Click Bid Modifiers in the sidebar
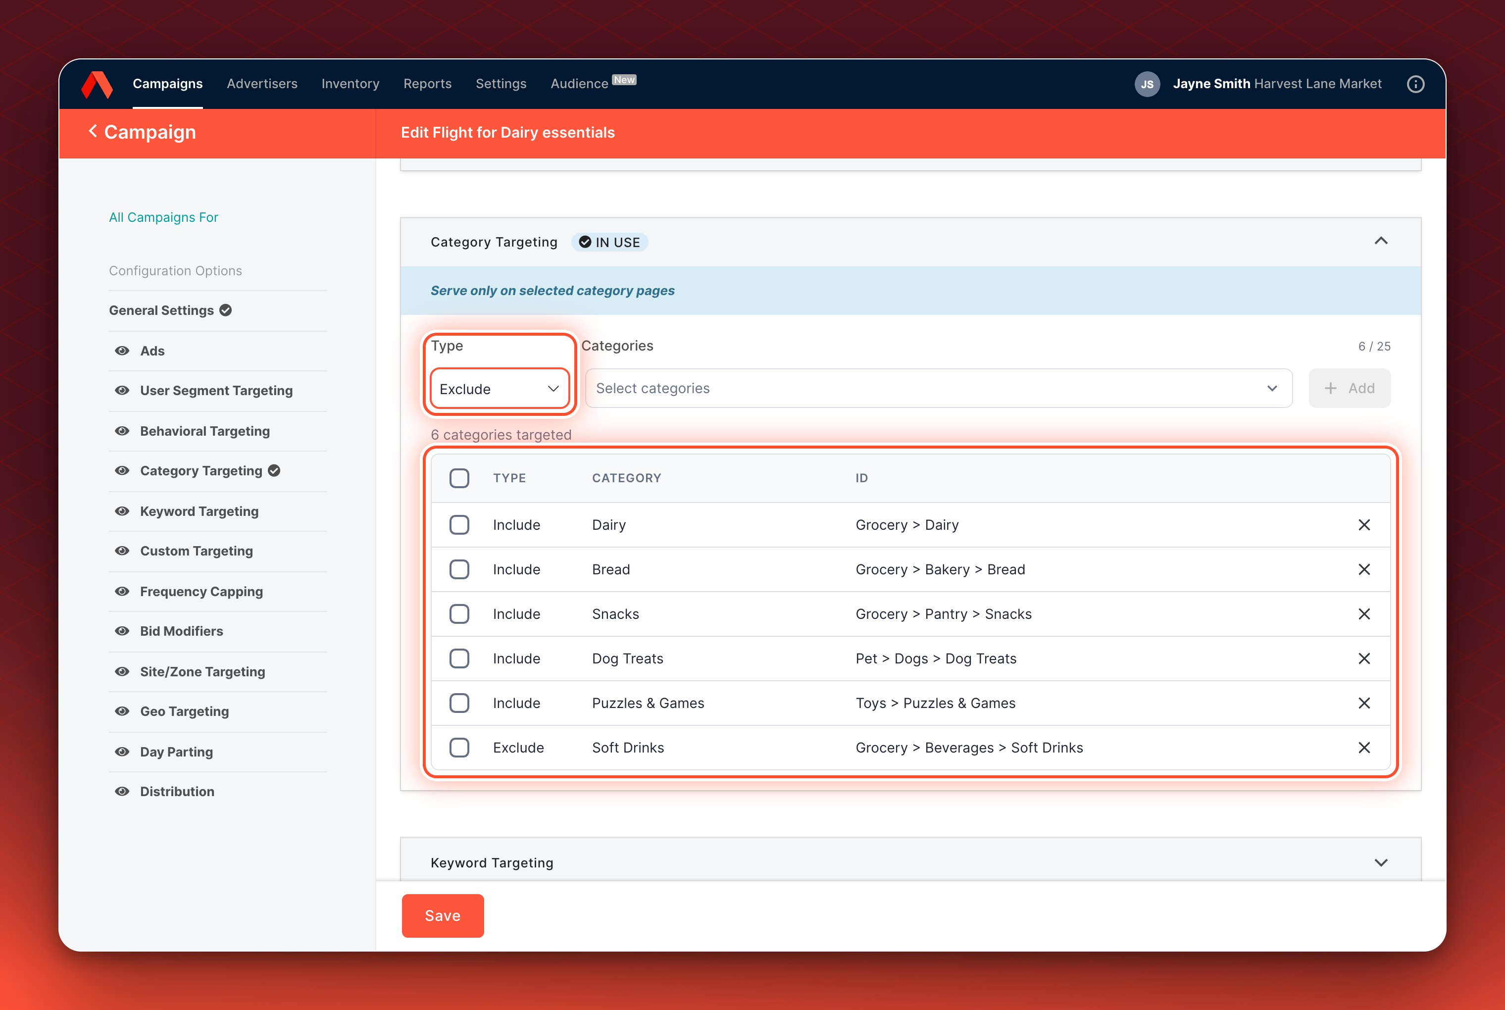The width and height of the screenshot is (1505, 1010). click(182, 631)
